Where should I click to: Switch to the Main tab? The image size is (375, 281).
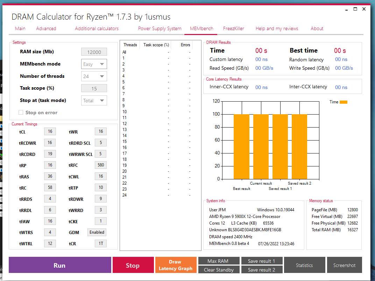click(x=20, y=28)
